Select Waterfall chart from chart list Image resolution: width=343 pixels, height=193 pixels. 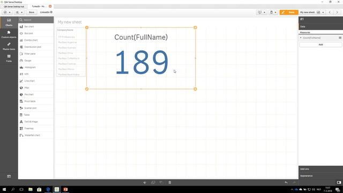(x=36, y=135)
